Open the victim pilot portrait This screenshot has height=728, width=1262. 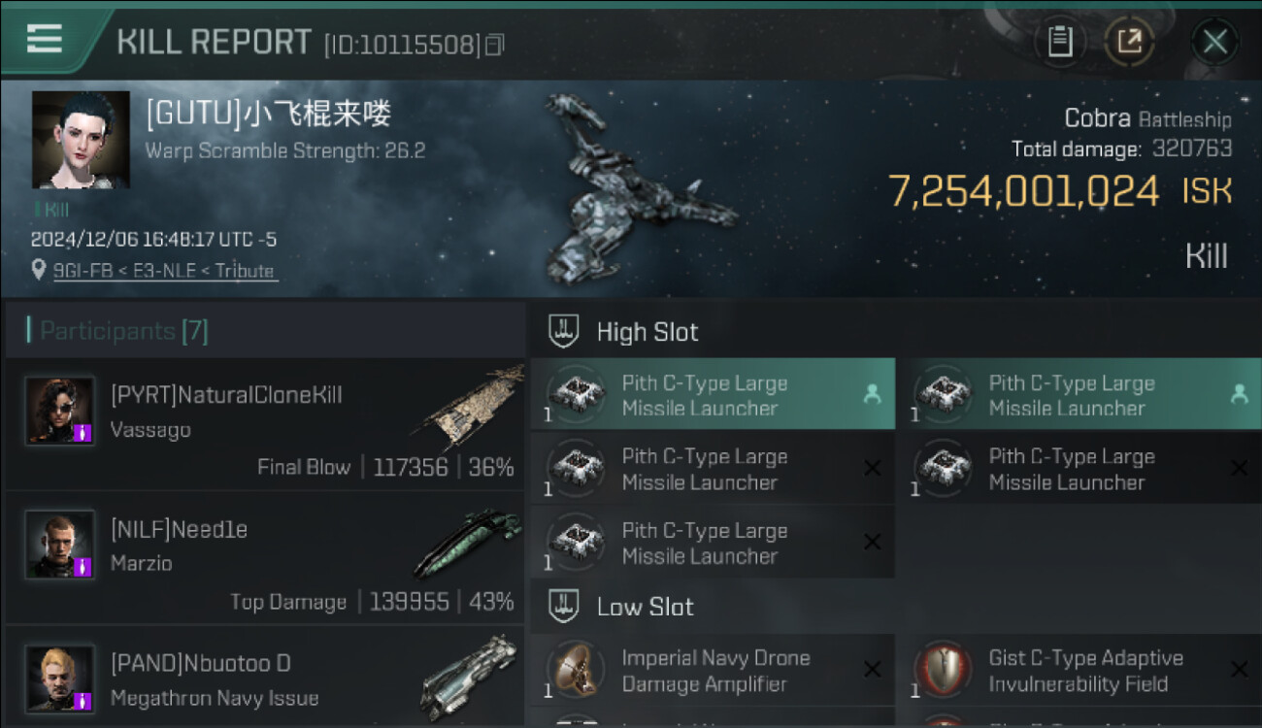click(x=81, y=140)
